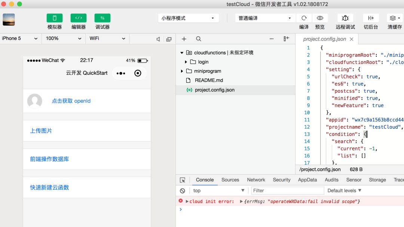The height and width of the screenshot is (227, 404).
Task: Click the login folder icon
Action: [x=193, y=62]
